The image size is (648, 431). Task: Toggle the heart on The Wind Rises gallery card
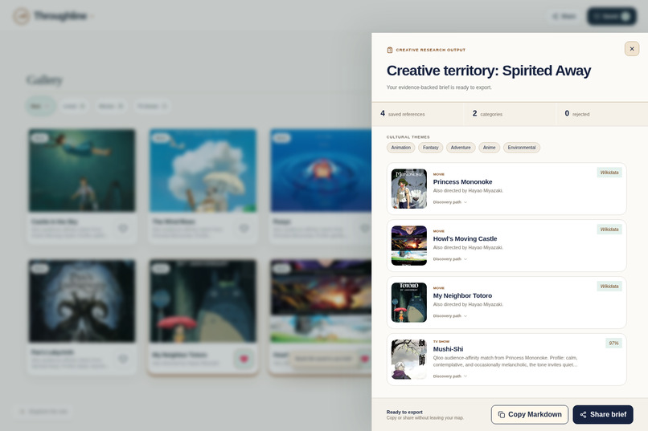point(244,228)
